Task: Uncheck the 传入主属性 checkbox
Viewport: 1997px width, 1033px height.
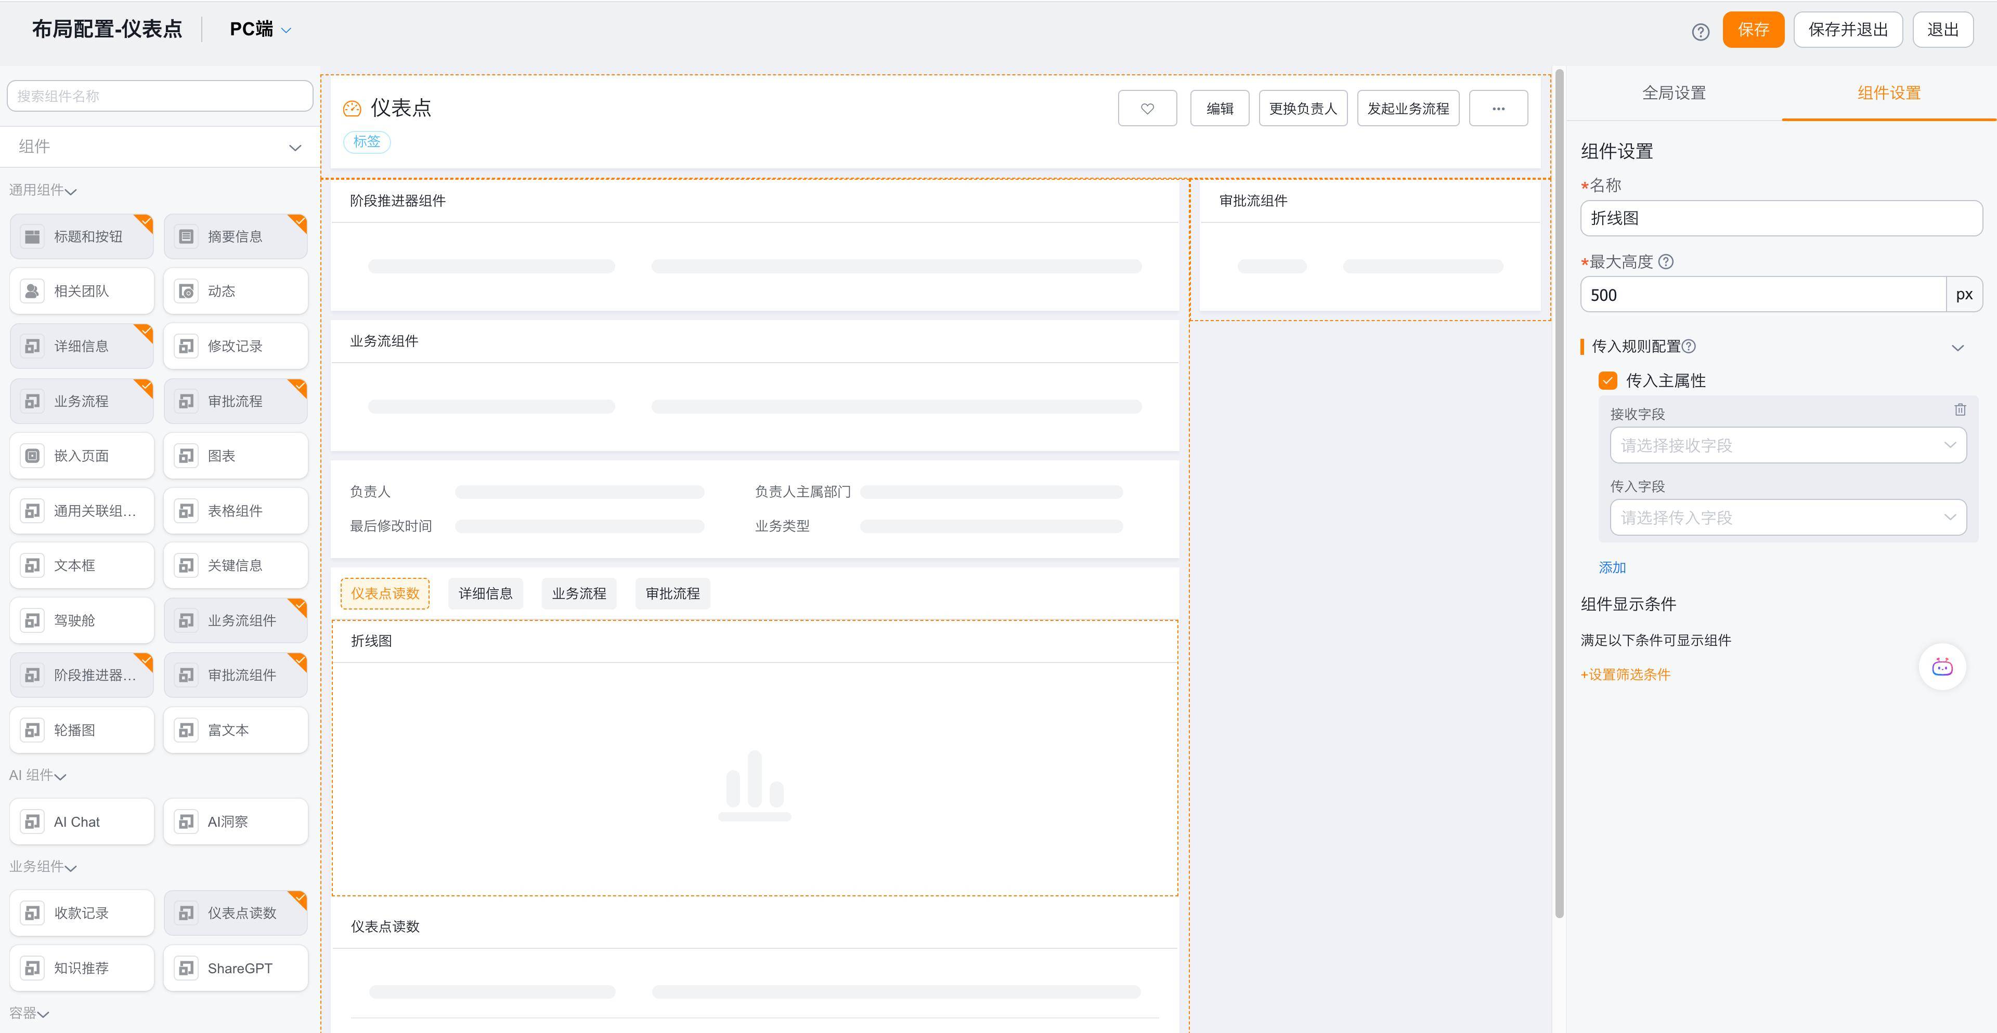Action: (1608, 380)
